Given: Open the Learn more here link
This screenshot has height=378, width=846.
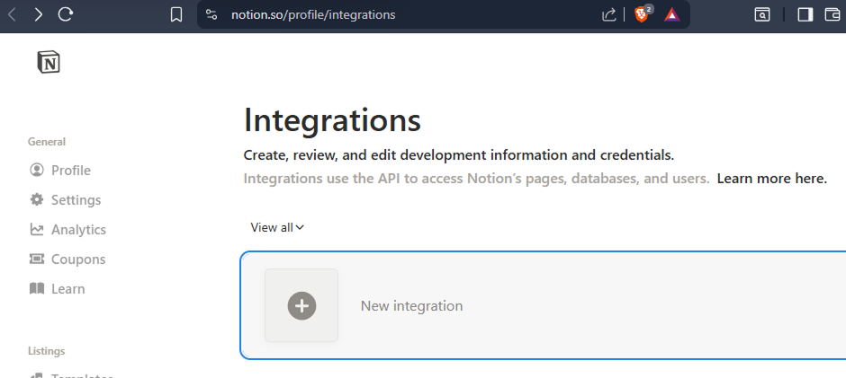Looking at the screenshot, I should coord(771,179).
